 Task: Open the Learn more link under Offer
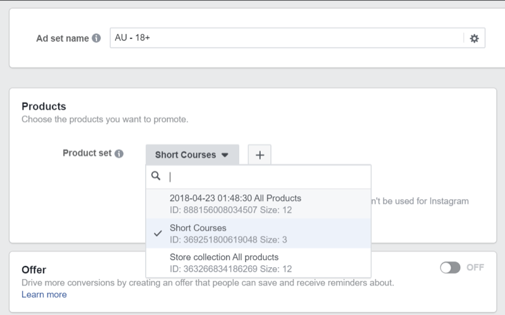coord(44,294)
